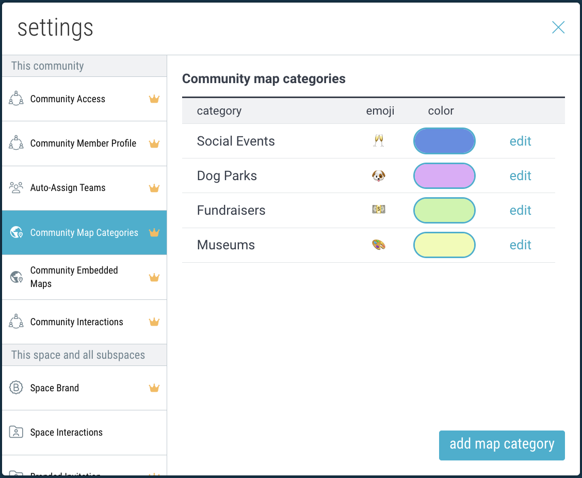Click the palette emoji for Museums
582x478 pixels.
point(379,245)
